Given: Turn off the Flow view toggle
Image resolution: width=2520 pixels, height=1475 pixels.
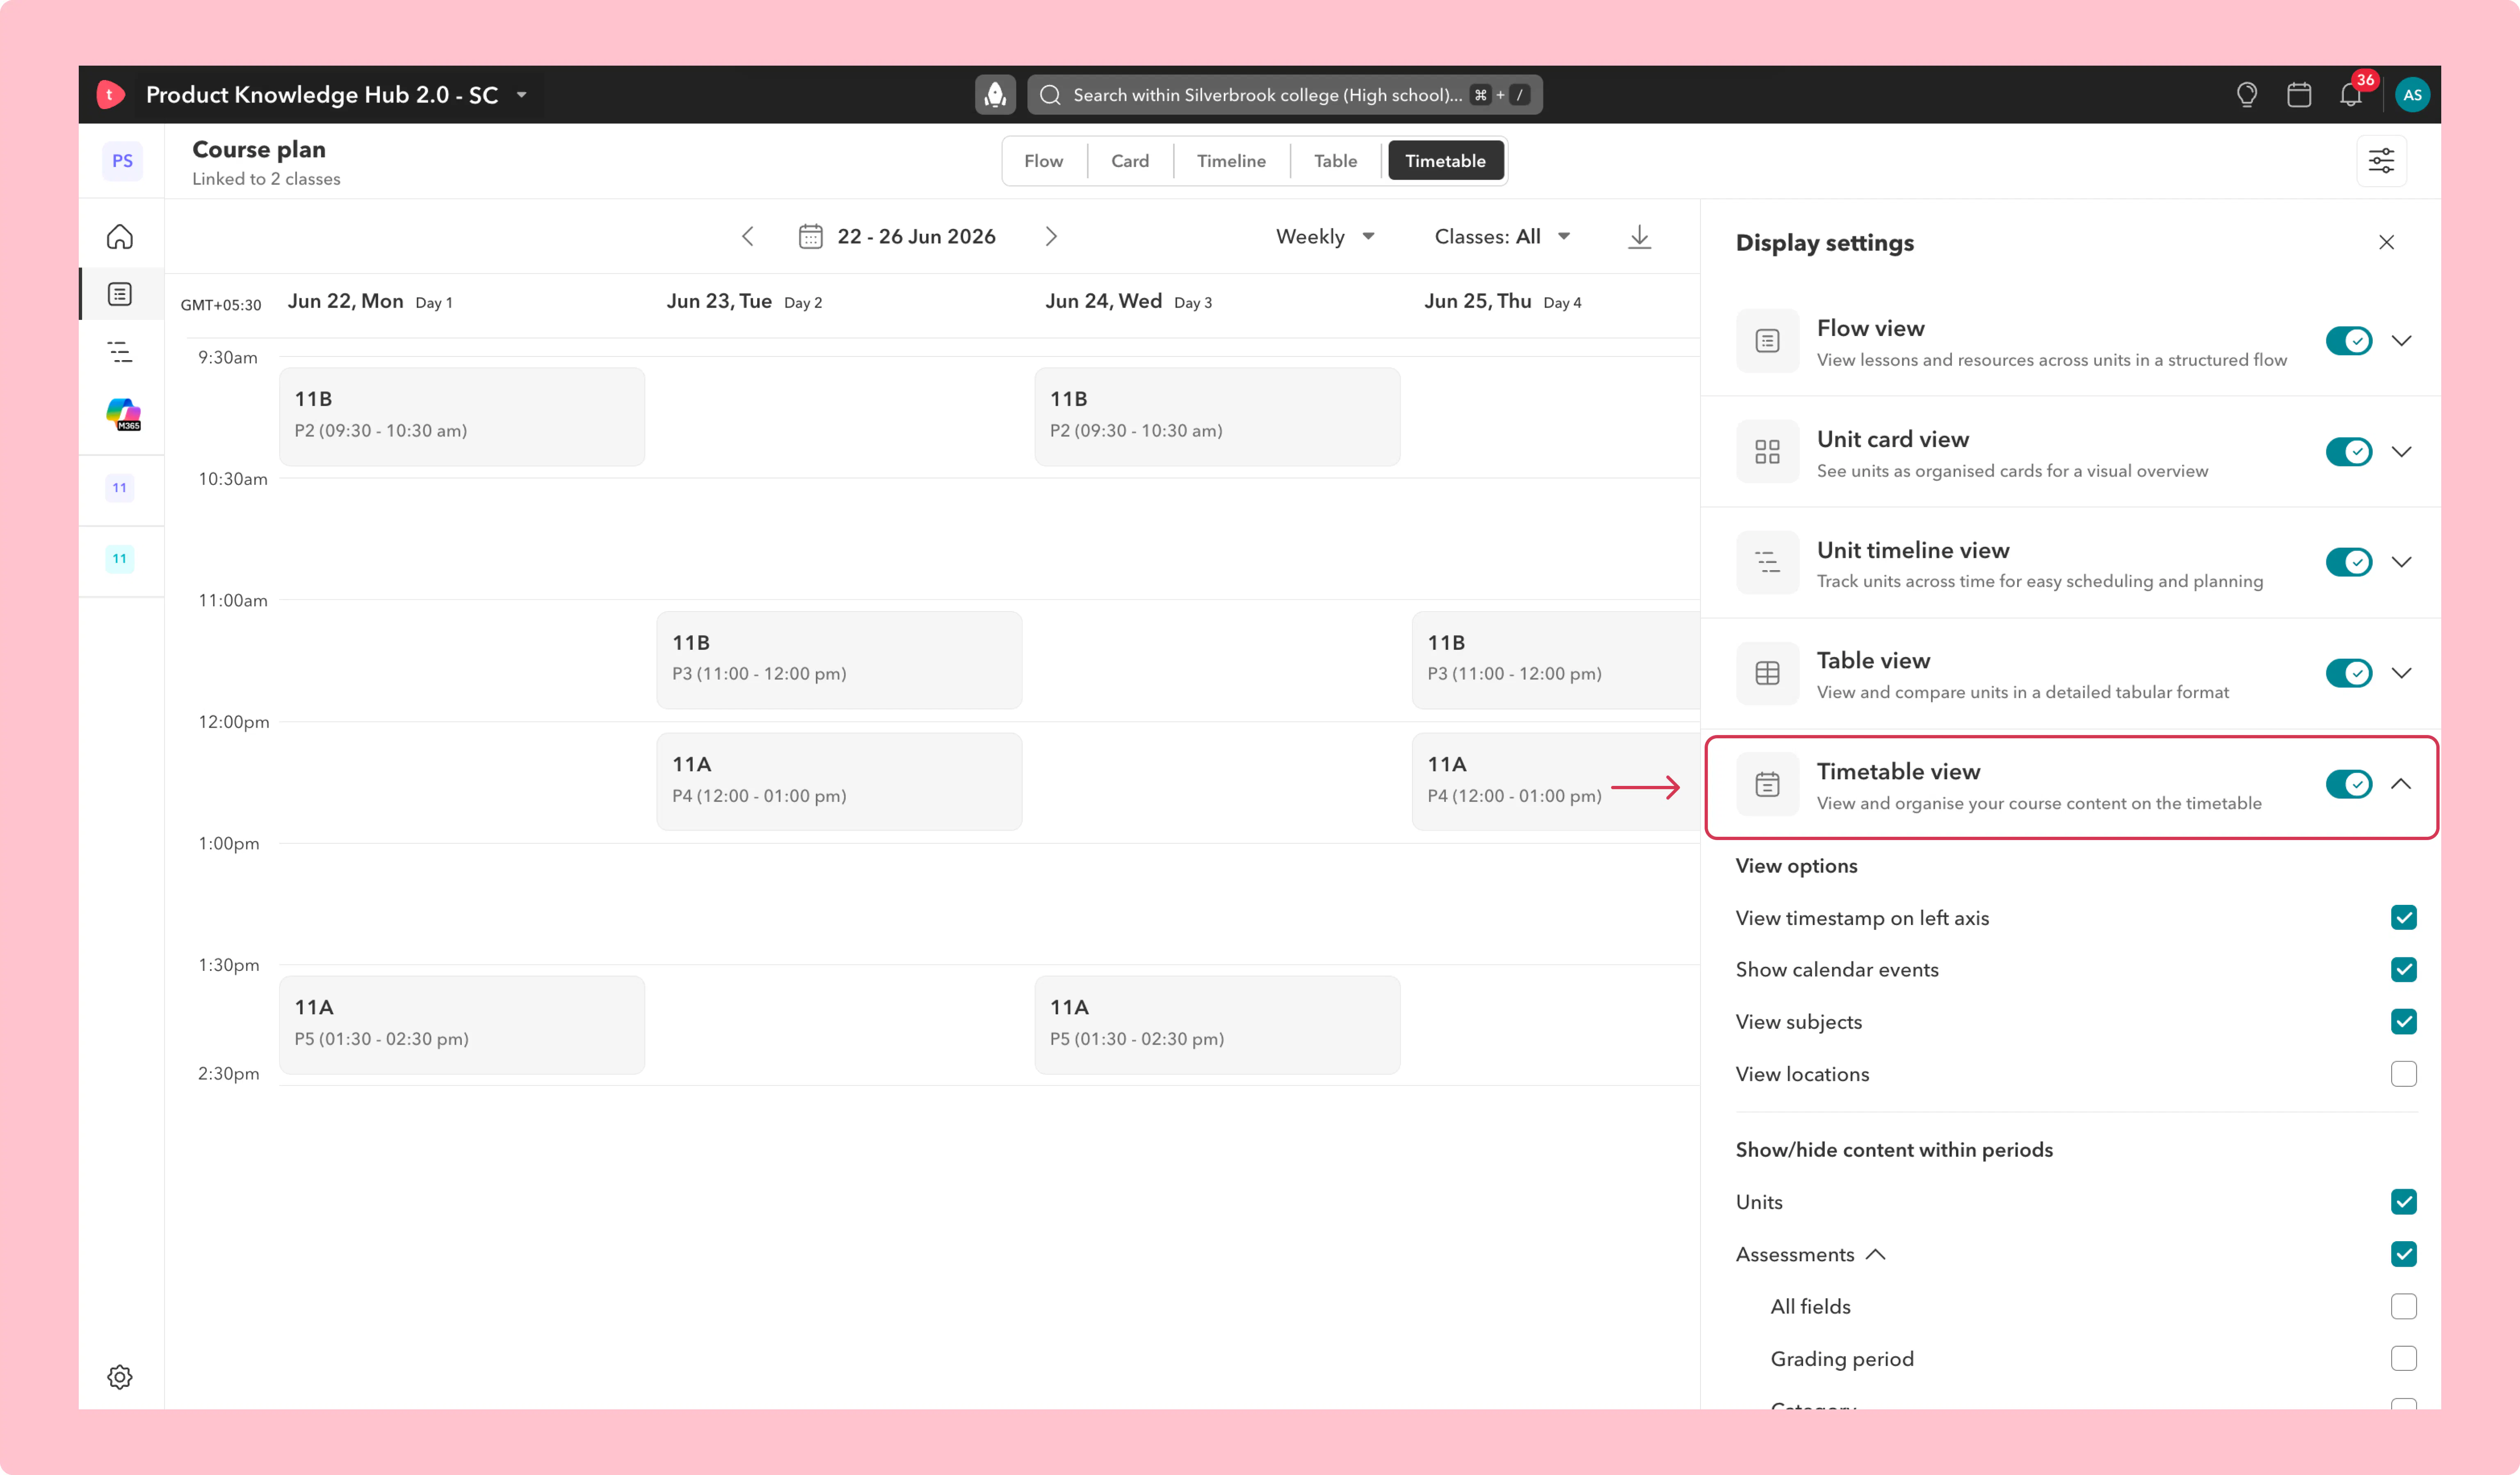Looking at the screenshot, I should coord(2348,341).
